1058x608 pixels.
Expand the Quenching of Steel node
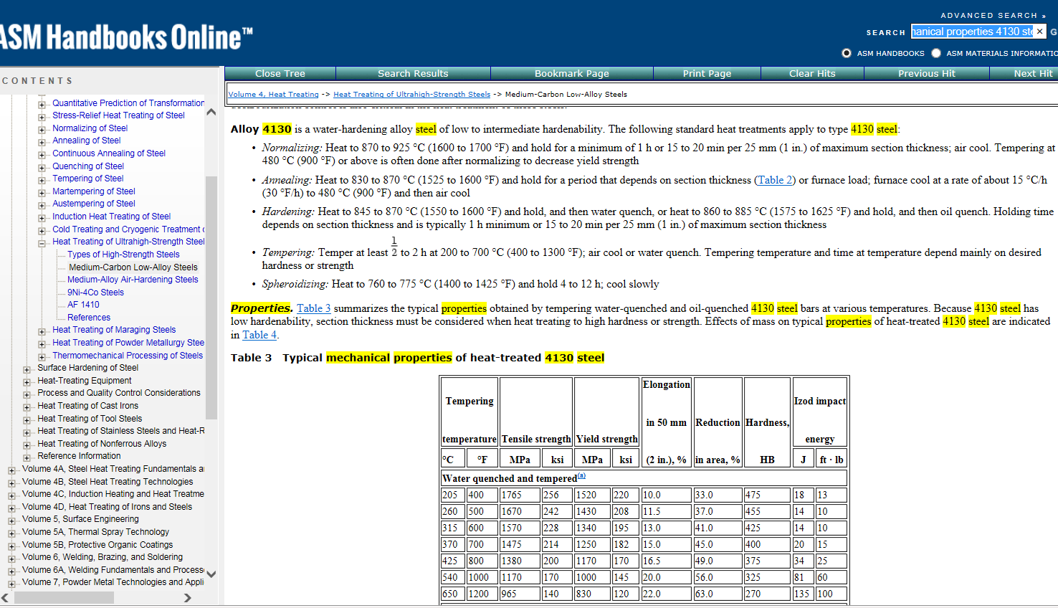click(42, 168)
